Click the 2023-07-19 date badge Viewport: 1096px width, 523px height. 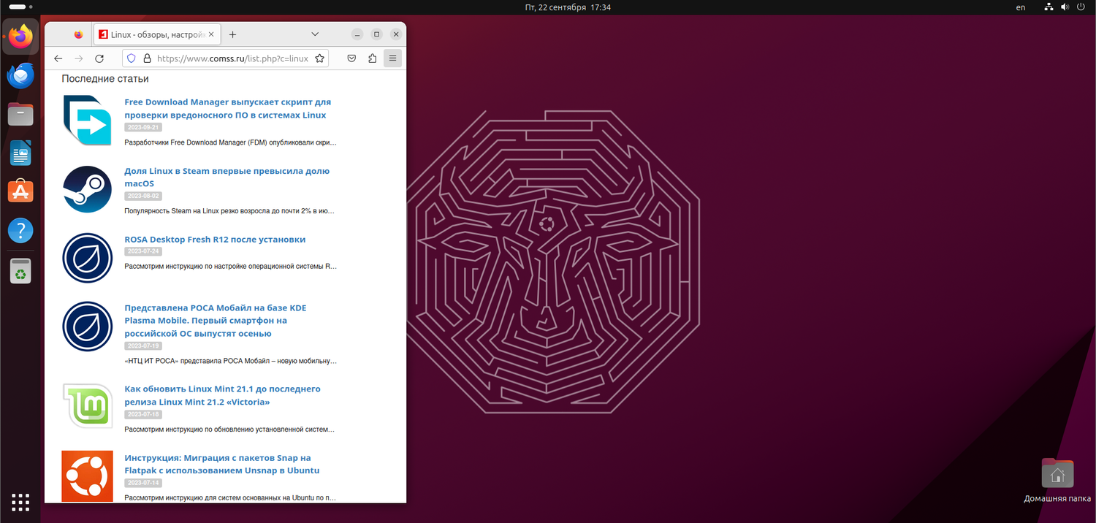[x=142, y=346]
